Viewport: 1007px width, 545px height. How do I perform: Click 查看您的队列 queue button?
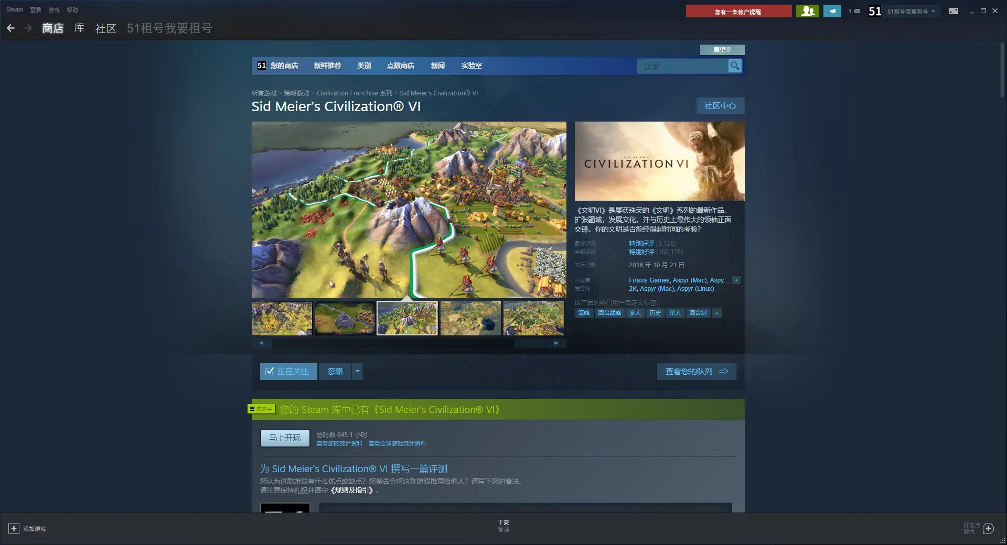697,372
